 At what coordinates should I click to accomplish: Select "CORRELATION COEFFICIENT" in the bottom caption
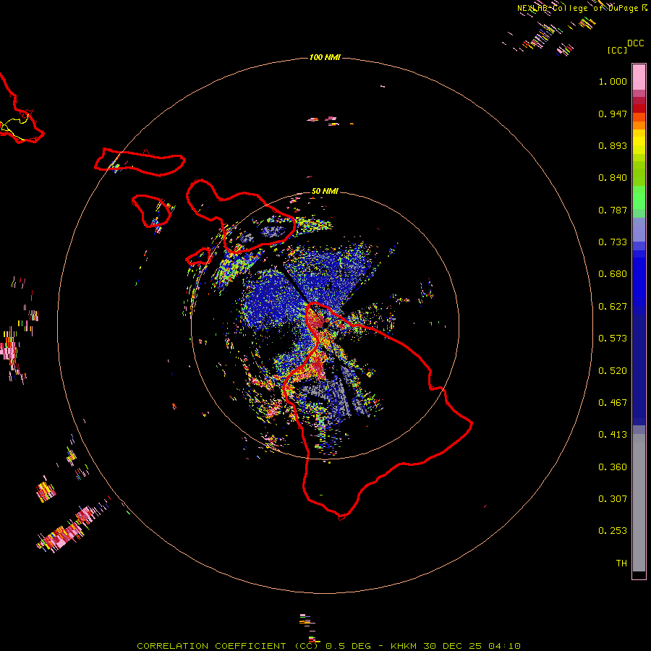(x=211, y=646)
